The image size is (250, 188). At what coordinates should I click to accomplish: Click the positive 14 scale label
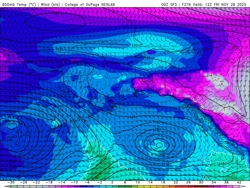coord(150,182)
